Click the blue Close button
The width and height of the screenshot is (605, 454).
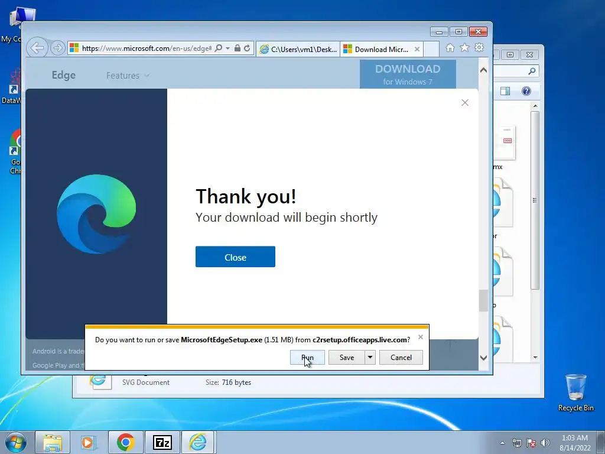click(235, 257)
